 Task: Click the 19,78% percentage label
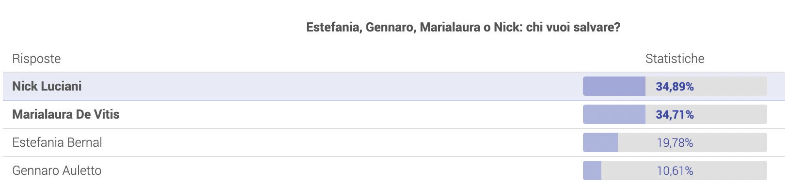(x=675, y=143)
